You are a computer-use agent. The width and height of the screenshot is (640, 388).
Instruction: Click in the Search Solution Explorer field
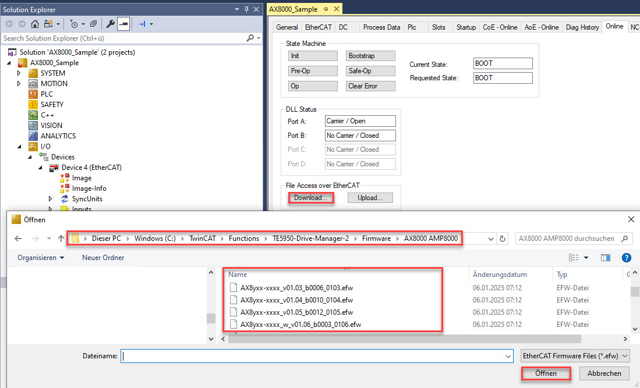point(122,38)
